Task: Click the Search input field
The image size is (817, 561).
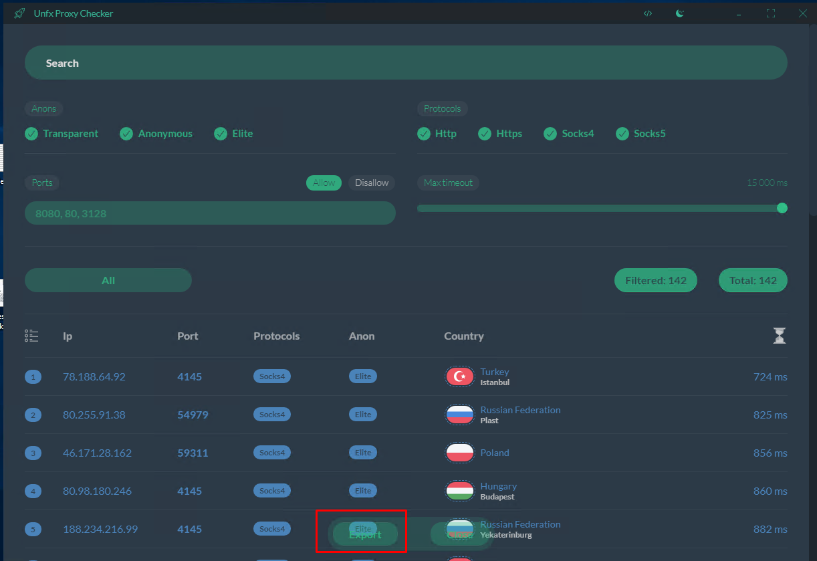Action: tap(406, 63)
